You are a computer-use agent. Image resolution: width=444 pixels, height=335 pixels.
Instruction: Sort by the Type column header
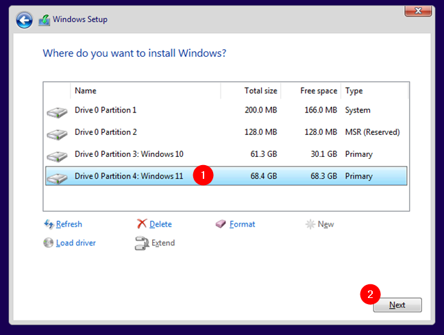pos(375,90)
